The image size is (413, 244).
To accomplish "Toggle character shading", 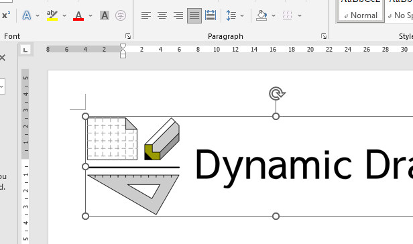I will coord(105,15).
